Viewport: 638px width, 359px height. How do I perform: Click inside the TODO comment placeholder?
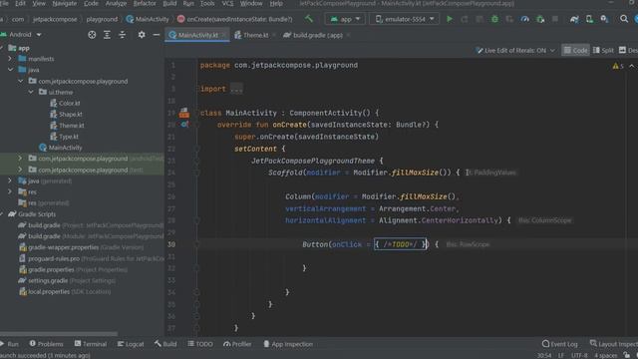coord(400,244)
